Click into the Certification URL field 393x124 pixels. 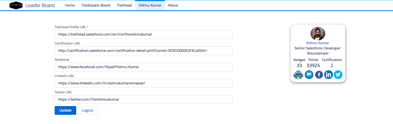(143, 51)
